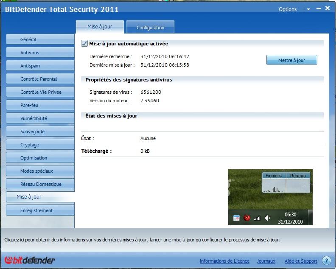Viewport: 336px width, 269px height.
Task: Open the Optimisation section
Action: coord(40,158)
